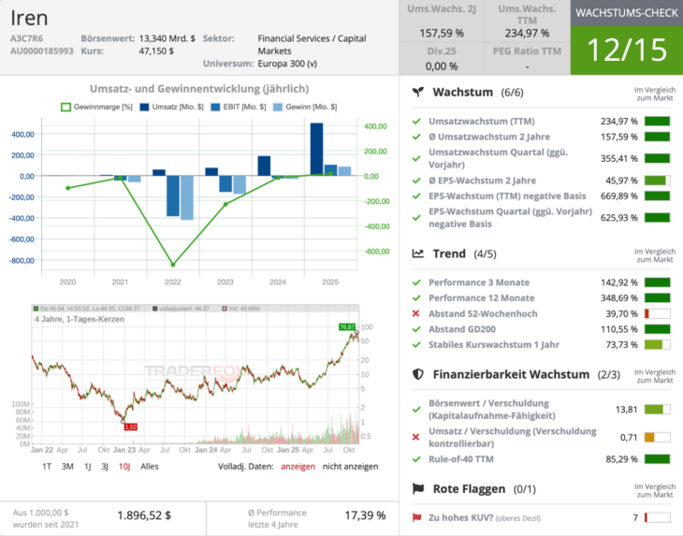Click the red X next to Abstand 52-Wochenhoch

coord(416,313)
